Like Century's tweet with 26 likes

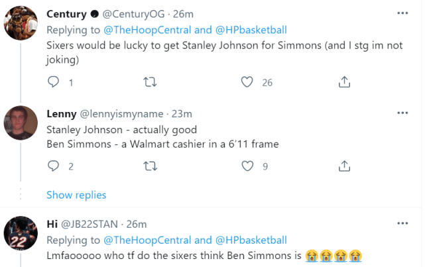247,83
